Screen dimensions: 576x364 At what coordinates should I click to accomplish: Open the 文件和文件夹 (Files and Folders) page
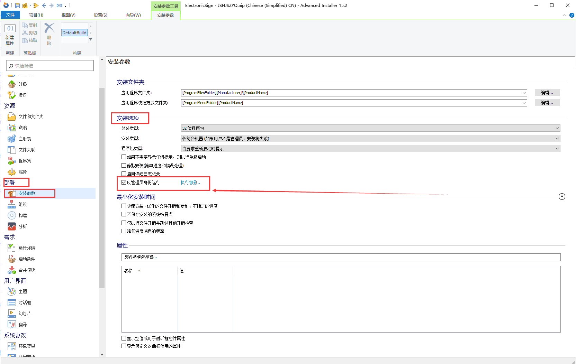tap(31, 116)
